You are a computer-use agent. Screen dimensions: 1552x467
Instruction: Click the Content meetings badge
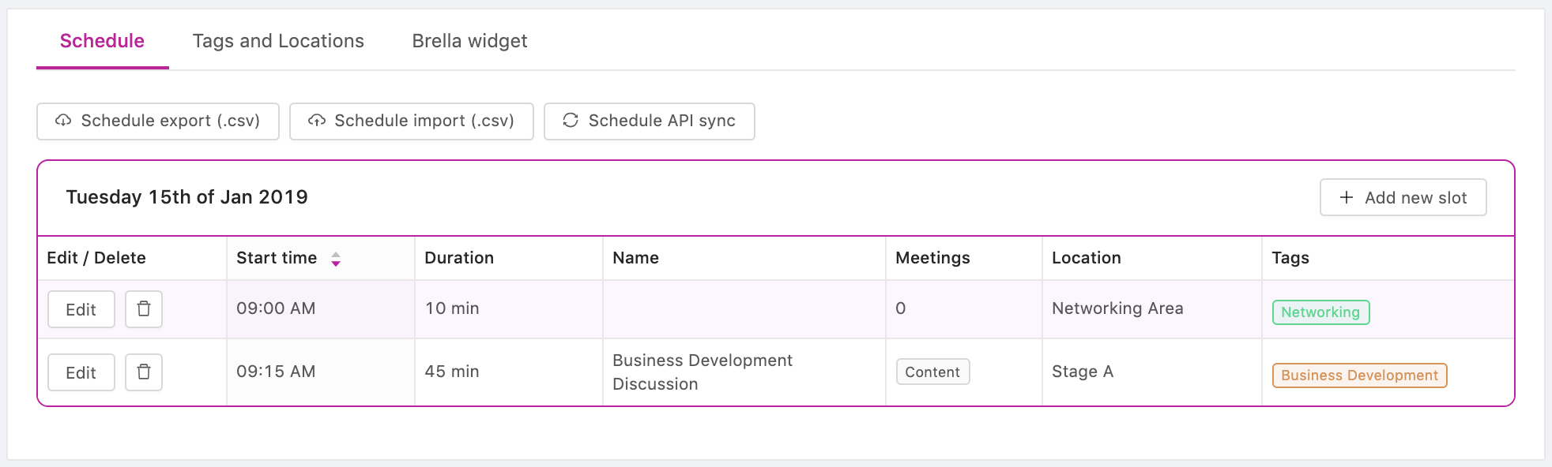932,372
